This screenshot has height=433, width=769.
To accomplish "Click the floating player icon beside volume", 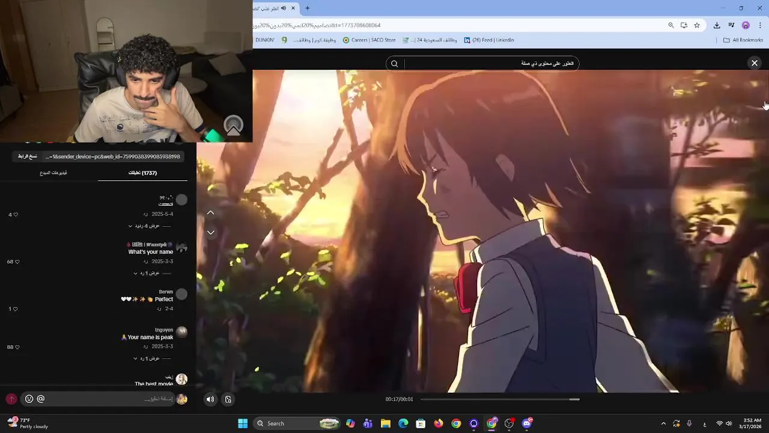I will 228,399.
